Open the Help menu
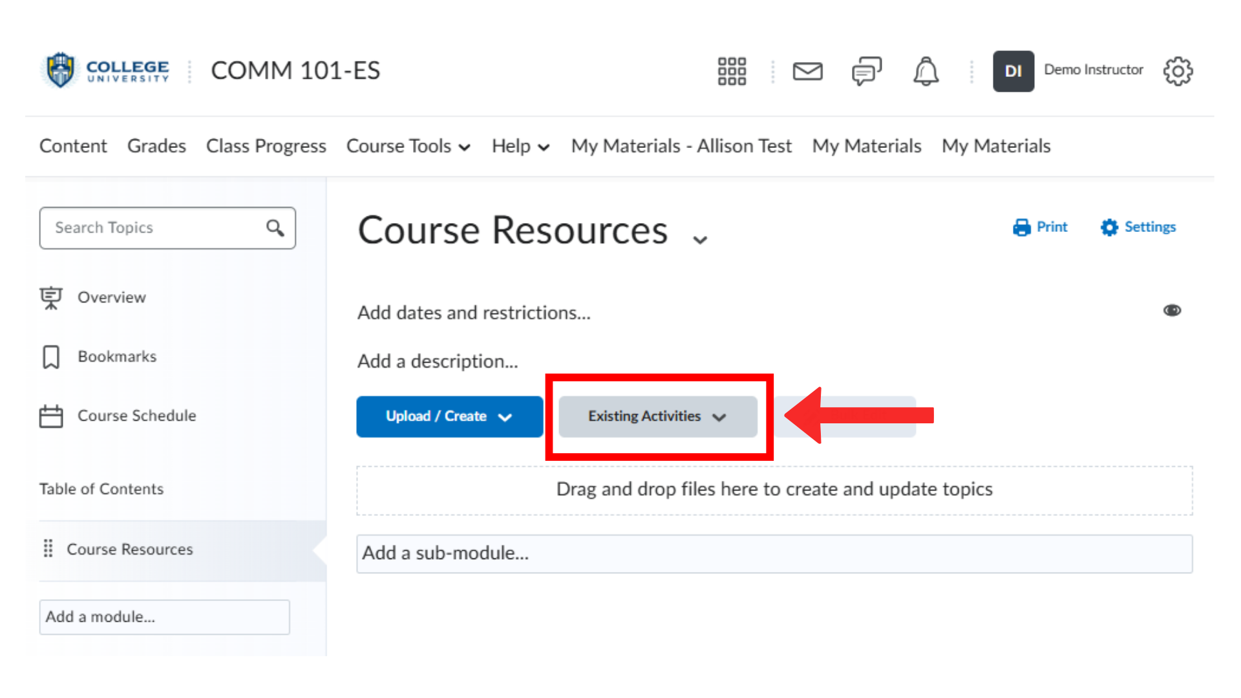This screenshot has height=698, width=1241. pos(520,146)
